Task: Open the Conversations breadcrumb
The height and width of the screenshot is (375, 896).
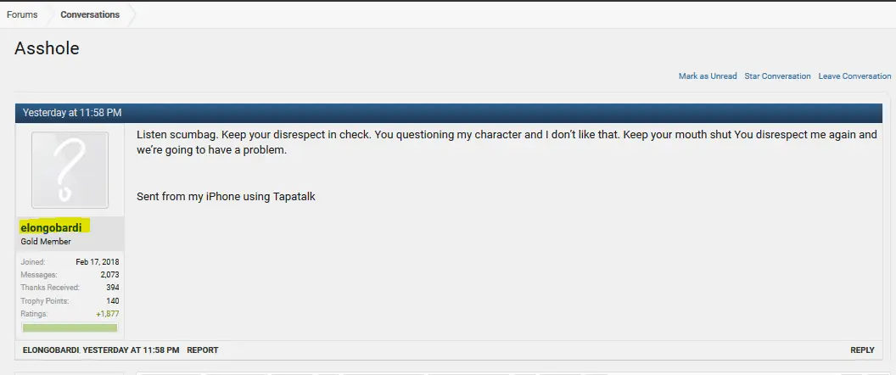Action: 90,14
